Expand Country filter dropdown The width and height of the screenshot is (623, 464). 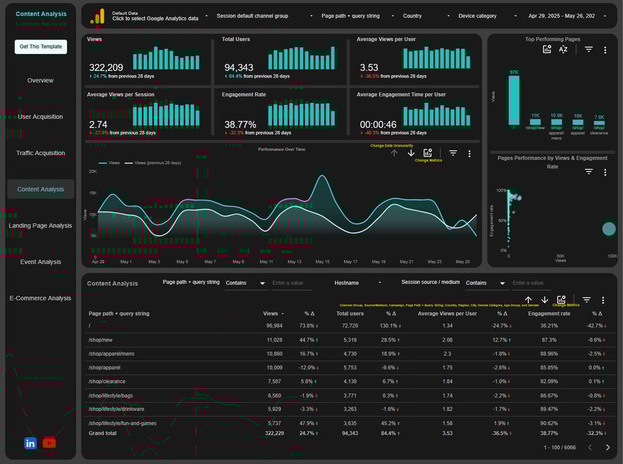(426, 16)
